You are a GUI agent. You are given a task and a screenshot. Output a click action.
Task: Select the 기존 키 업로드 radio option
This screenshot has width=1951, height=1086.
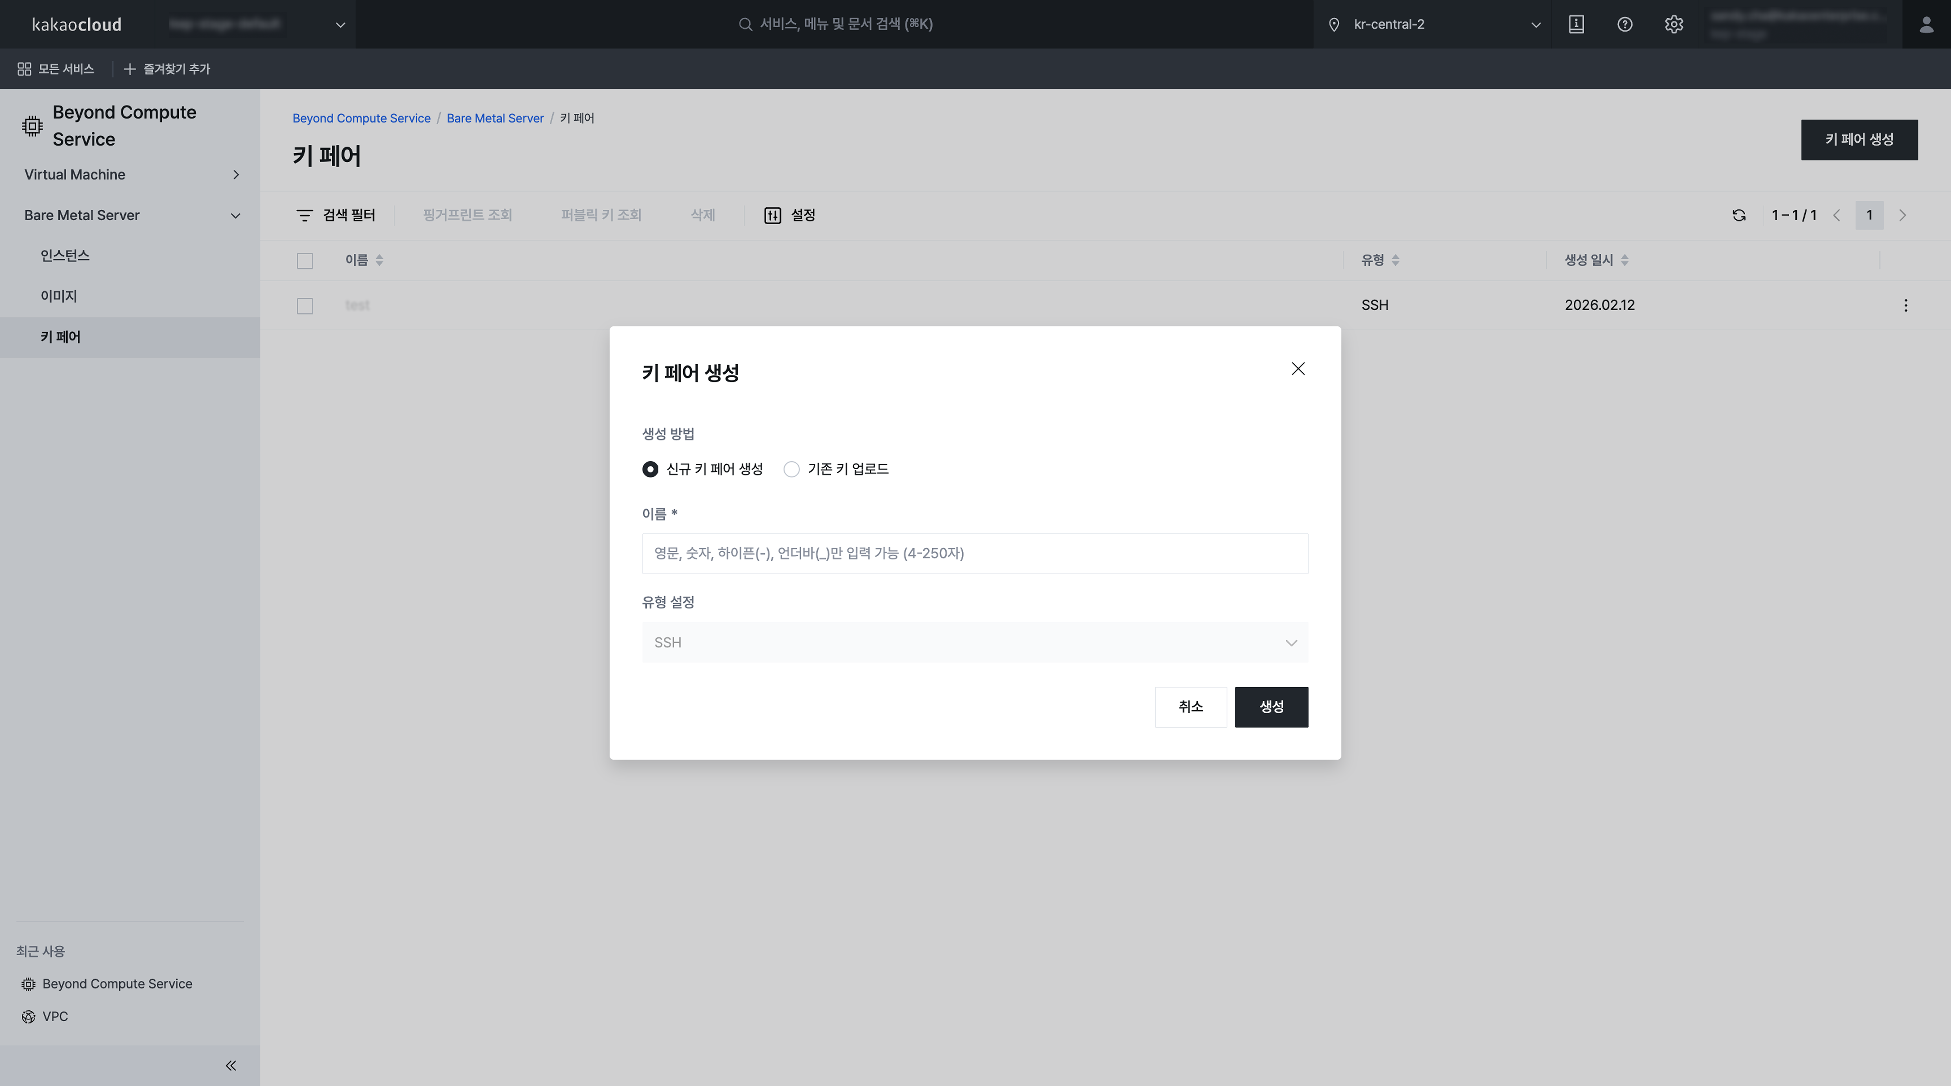tap(791, 469)
